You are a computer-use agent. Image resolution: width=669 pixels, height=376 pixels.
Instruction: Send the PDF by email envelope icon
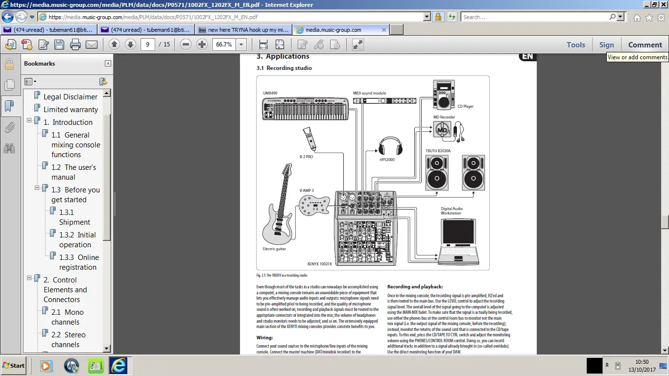(x=92, y=45)
